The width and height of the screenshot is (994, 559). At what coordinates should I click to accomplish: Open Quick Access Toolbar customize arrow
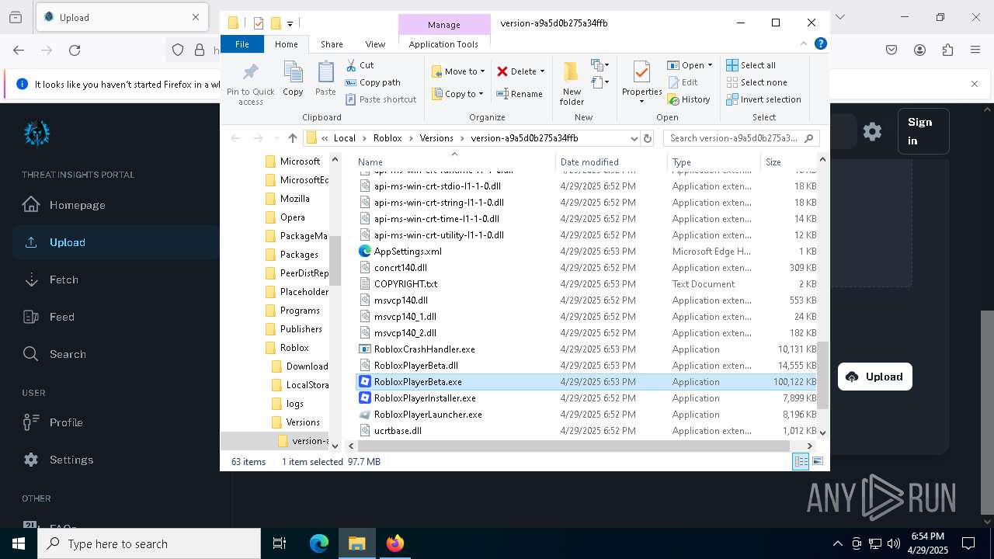[290, 23]
